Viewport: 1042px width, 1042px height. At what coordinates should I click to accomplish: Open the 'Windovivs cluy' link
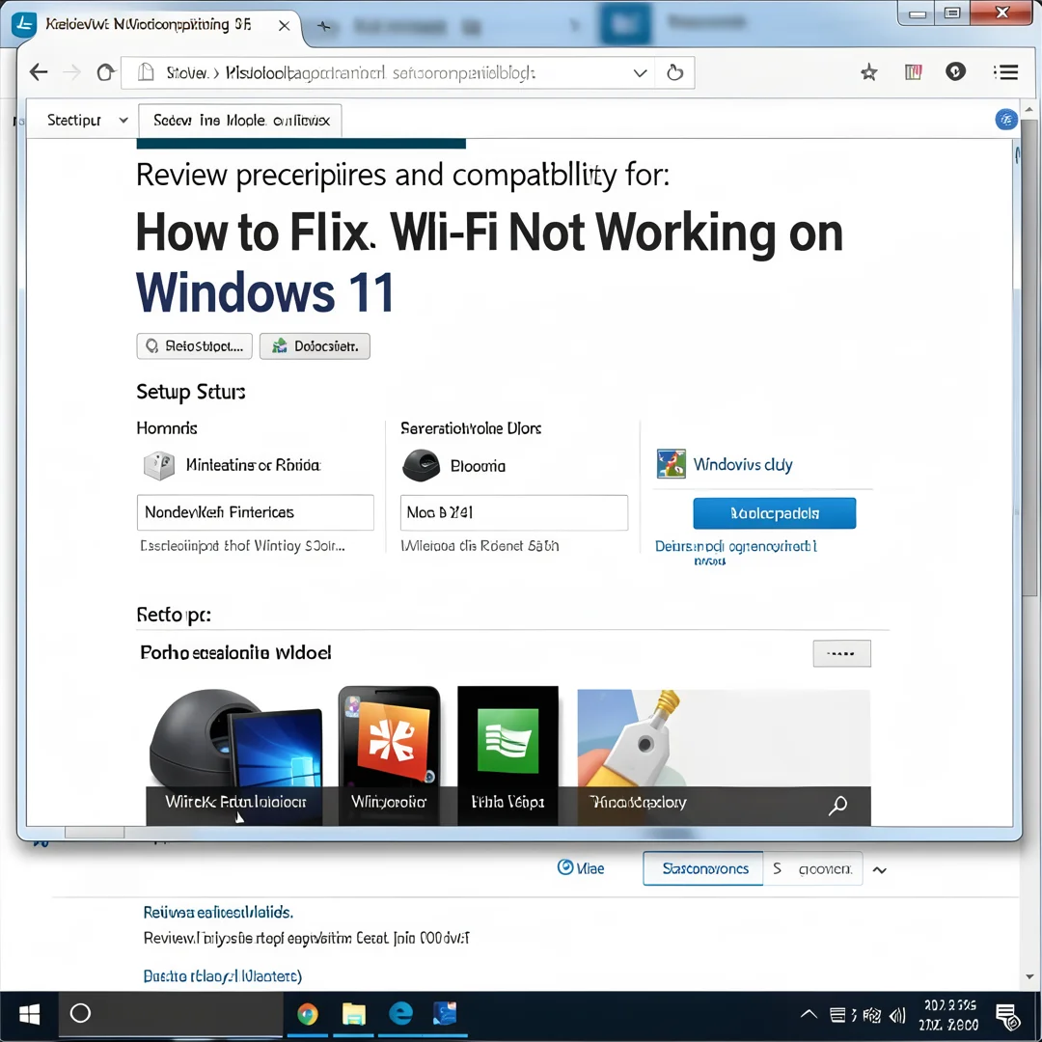click(743, 464)
